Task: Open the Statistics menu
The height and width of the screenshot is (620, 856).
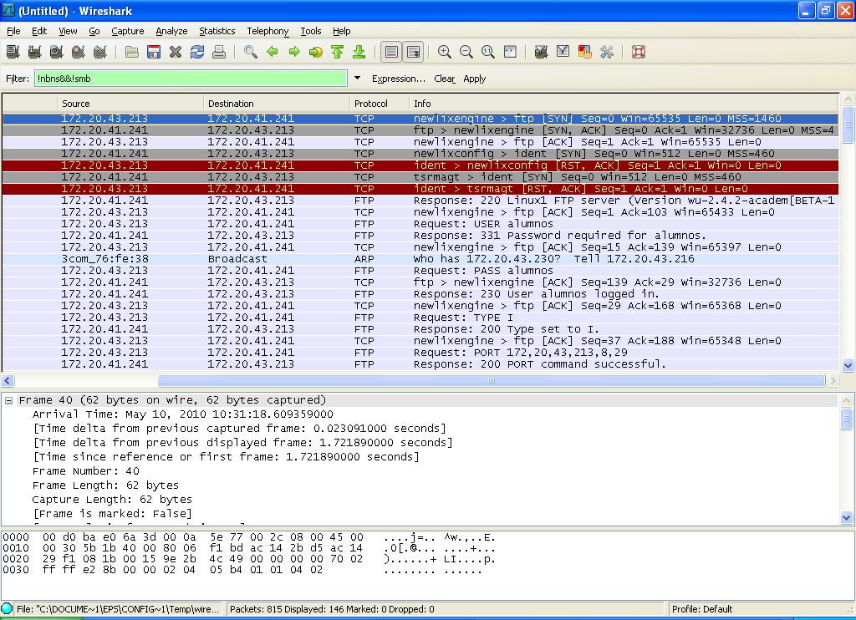Action: (x=217, y=31)
